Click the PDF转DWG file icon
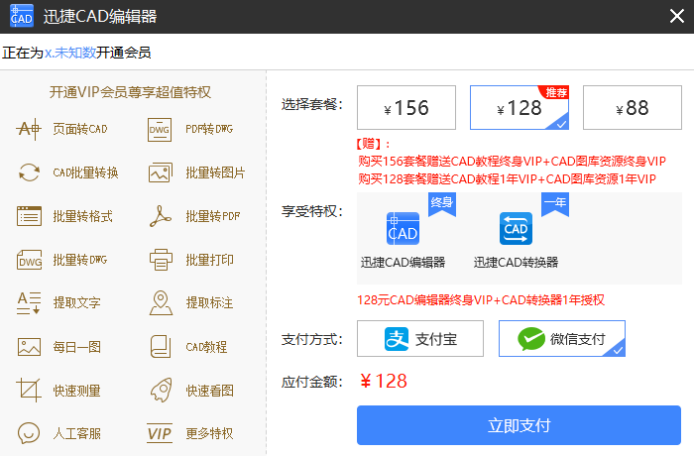Screen dimensions: 694x456 pos(160,129)
